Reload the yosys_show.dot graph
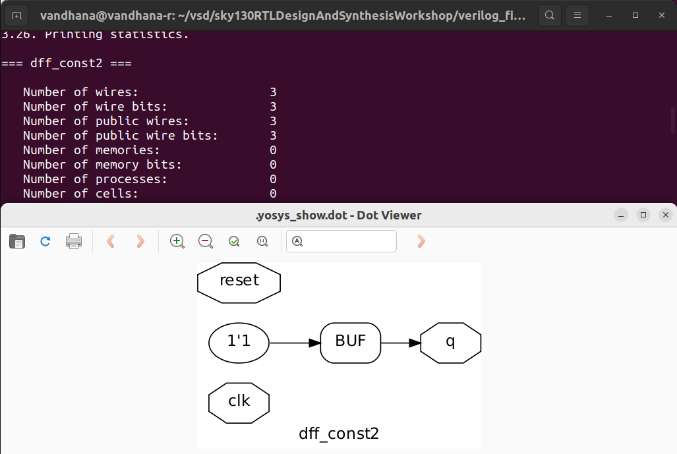This screenshot has height=454, width=677. [45, 241]
